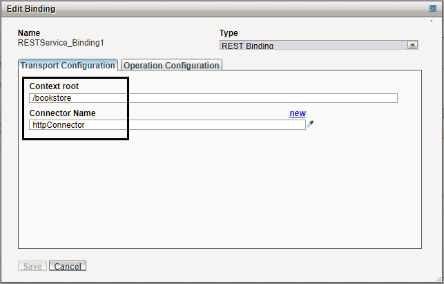This screenshot has width=444, height=284.
Task: Click the RESTService_Binding1 name text
Action: (x=60, y=42)
